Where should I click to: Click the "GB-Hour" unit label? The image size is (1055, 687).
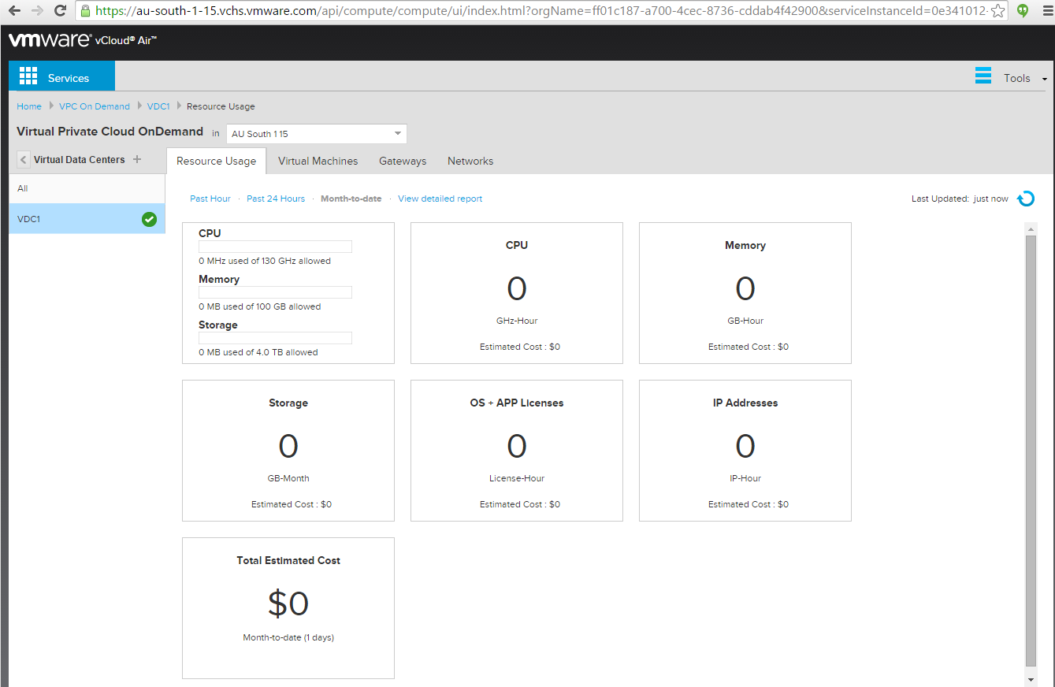pos(745,321)
